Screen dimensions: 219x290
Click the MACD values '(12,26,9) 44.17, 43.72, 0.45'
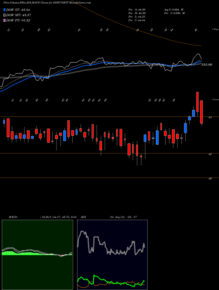coord(58,217)
